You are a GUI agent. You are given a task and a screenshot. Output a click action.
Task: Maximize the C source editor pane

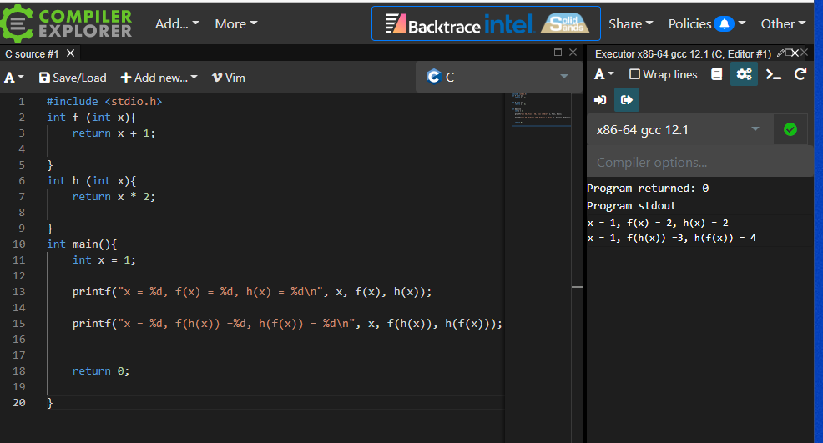558,52
